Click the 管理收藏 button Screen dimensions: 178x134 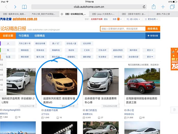tap(153, 36)
